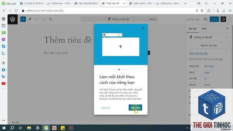The width and height of the screenshot is (233, 131).
Task: Click the undo arrow in editor toolbar
Action: (x=37, y=19)
